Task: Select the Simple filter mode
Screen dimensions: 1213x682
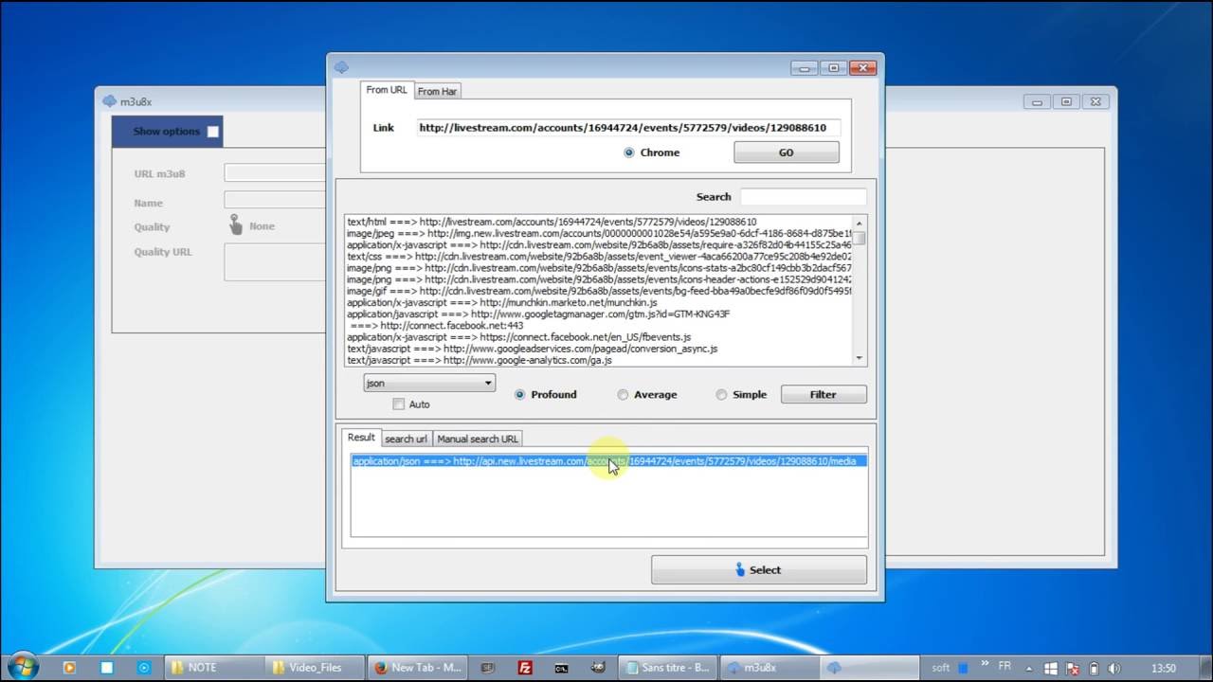Action: 721,395
